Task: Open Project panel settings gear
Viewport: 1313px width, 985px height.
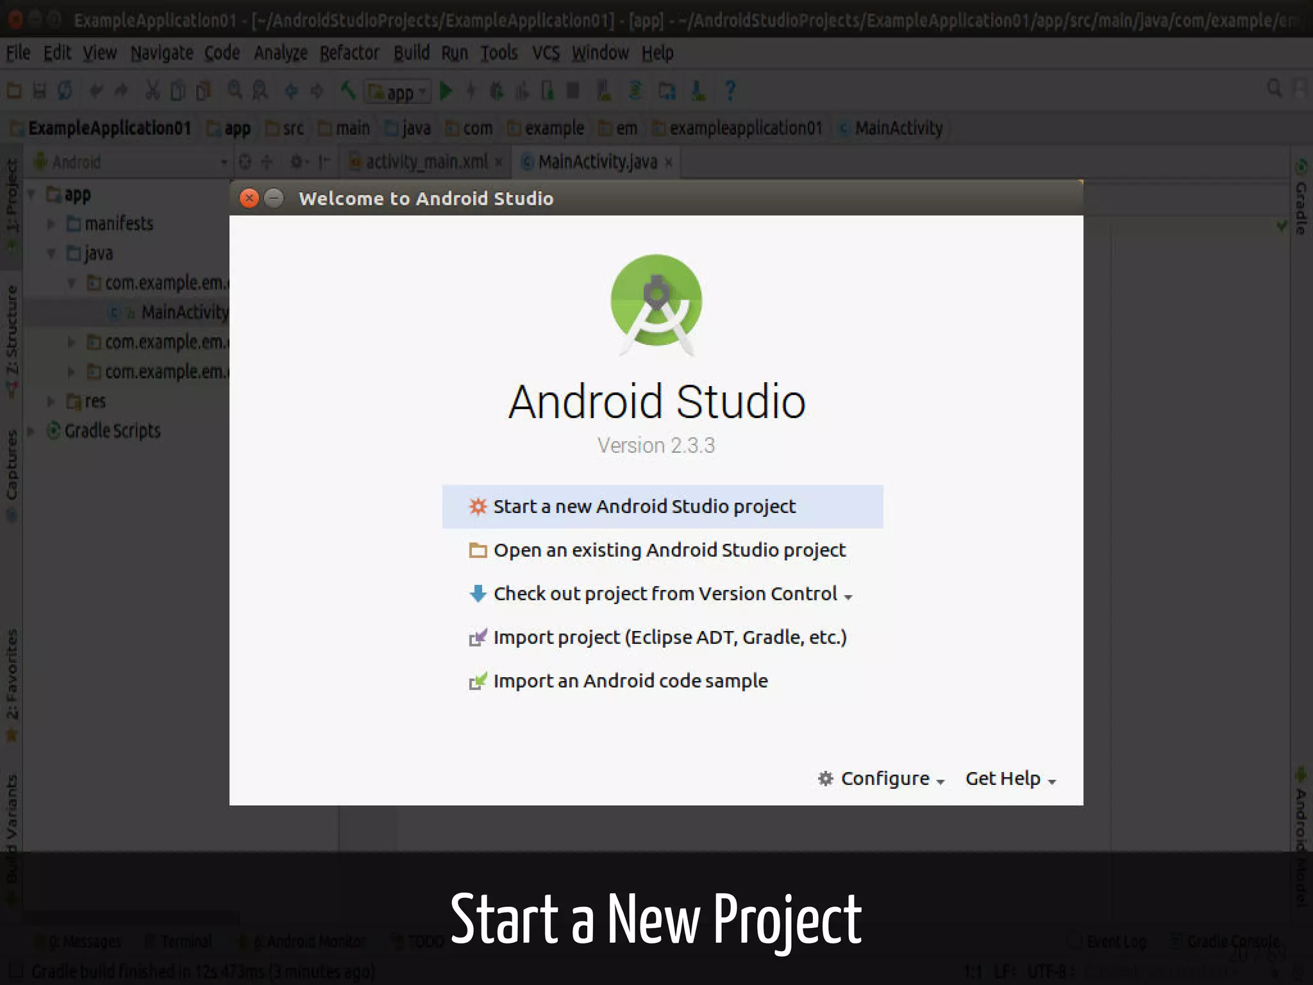Action: (x=299, y=162)
